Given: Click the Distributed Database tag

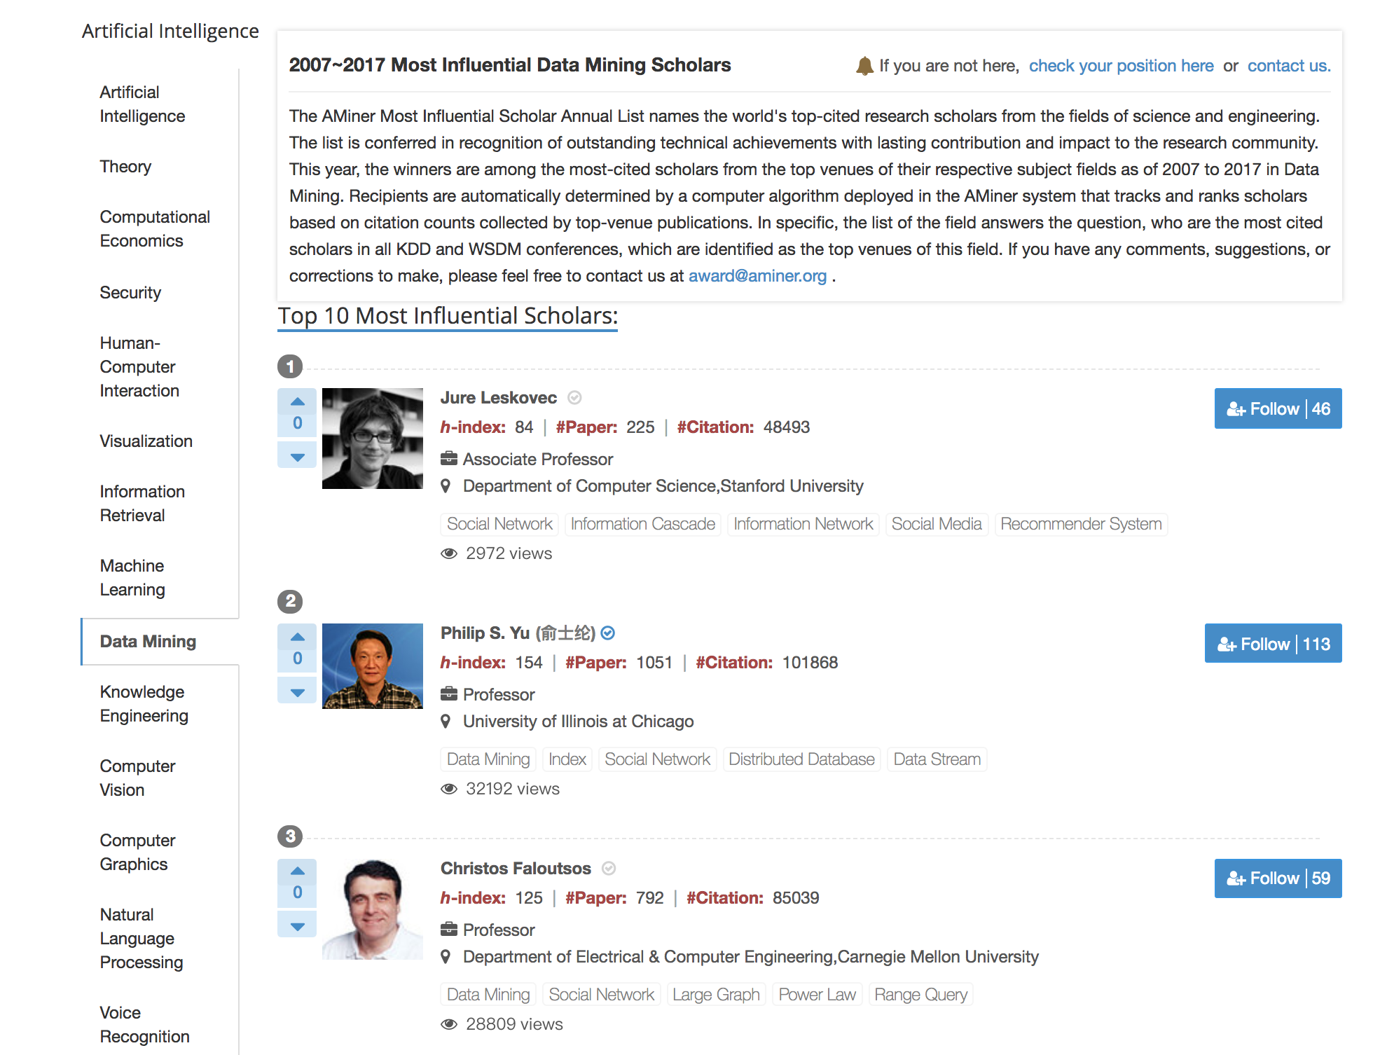Looking at the screenshot, I should [x=801, y=759].
